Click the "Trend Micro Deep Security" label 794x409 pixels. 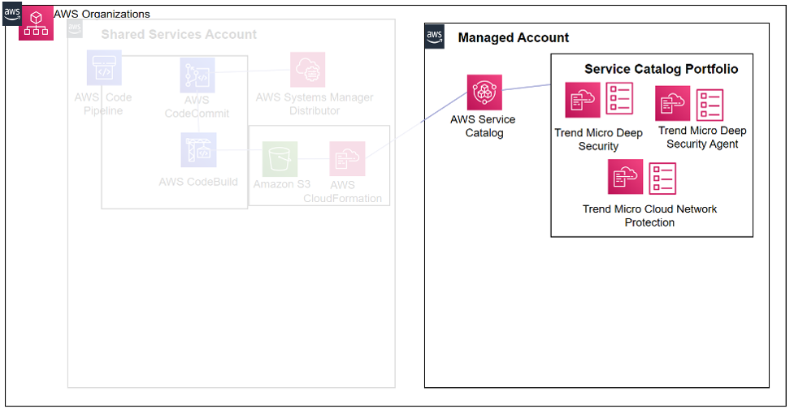tap(598, 140)
